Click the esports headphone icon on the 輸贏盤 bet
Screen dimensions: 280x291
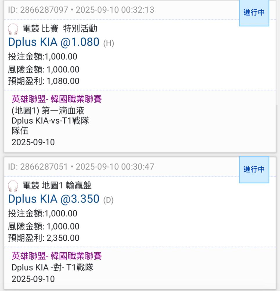[x=13, y=186]
